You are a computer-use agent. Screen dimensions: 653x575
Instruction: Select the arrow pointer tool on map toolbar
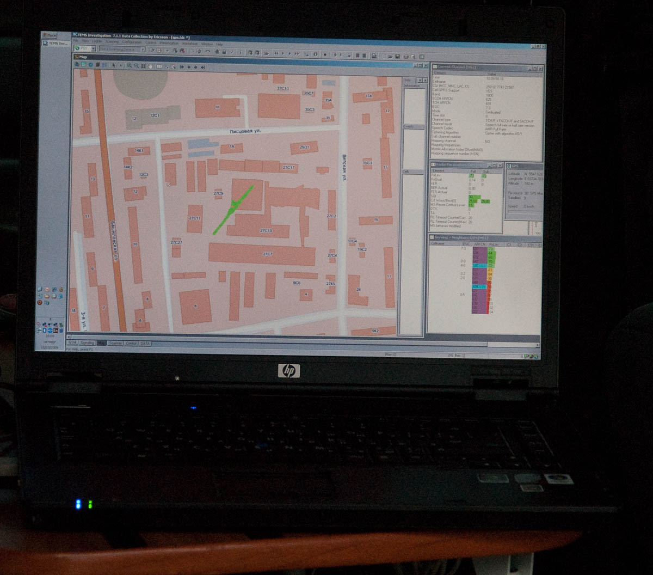point(113,65)
